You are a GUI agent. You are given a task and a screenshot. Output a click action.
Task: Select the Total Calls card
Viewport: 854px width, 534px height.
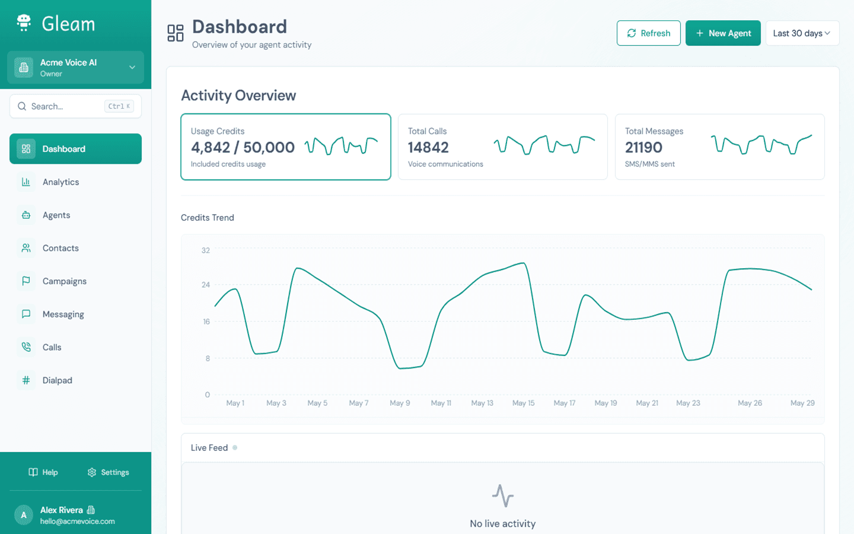(503, 147)
